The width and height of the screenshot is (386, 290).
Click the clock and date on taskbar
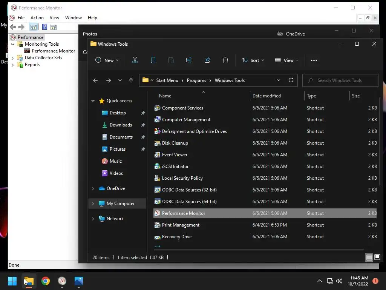pos(358,281)
